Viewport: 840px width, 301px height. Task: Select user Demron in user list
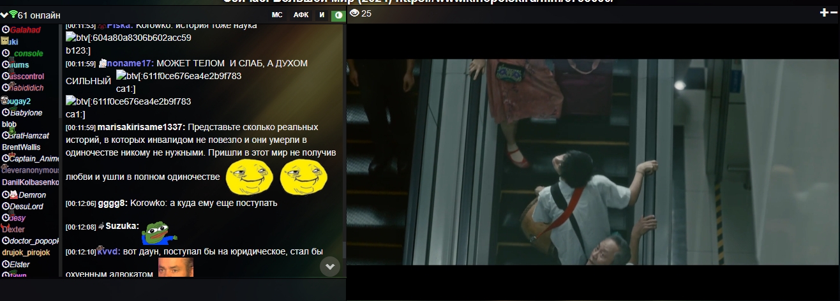coord(33,195)
